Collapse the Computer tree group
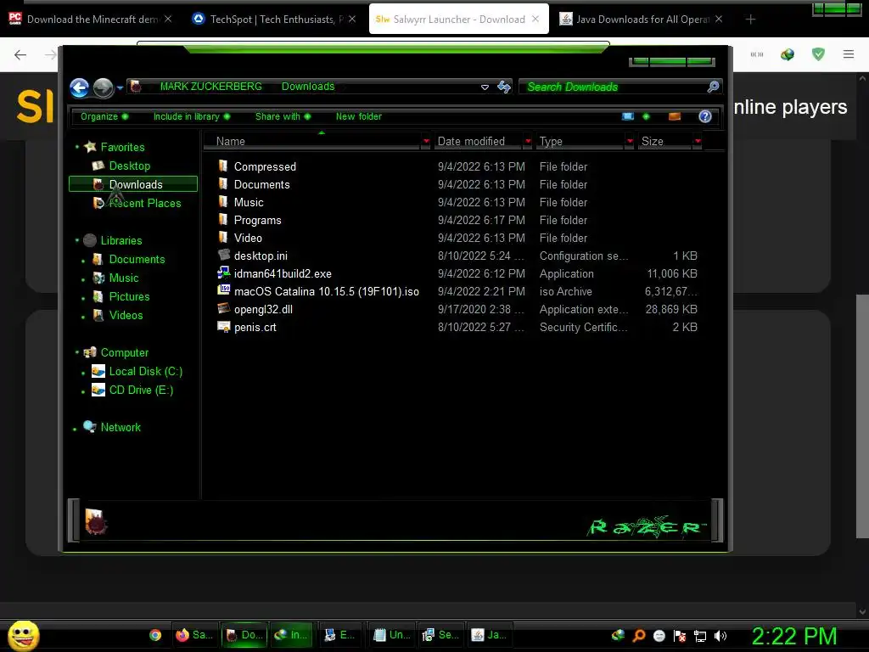Viewport: 869px width, 652px height. [77, 352]
